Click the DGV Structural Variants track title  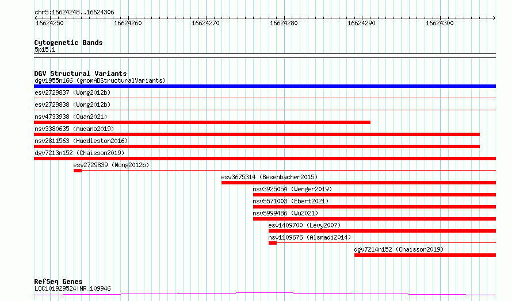coord(81,74)
